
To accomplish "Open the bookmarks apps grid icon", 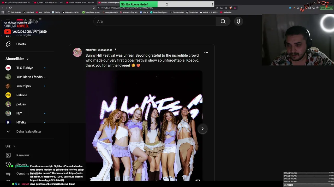I will tap(3, 12).
